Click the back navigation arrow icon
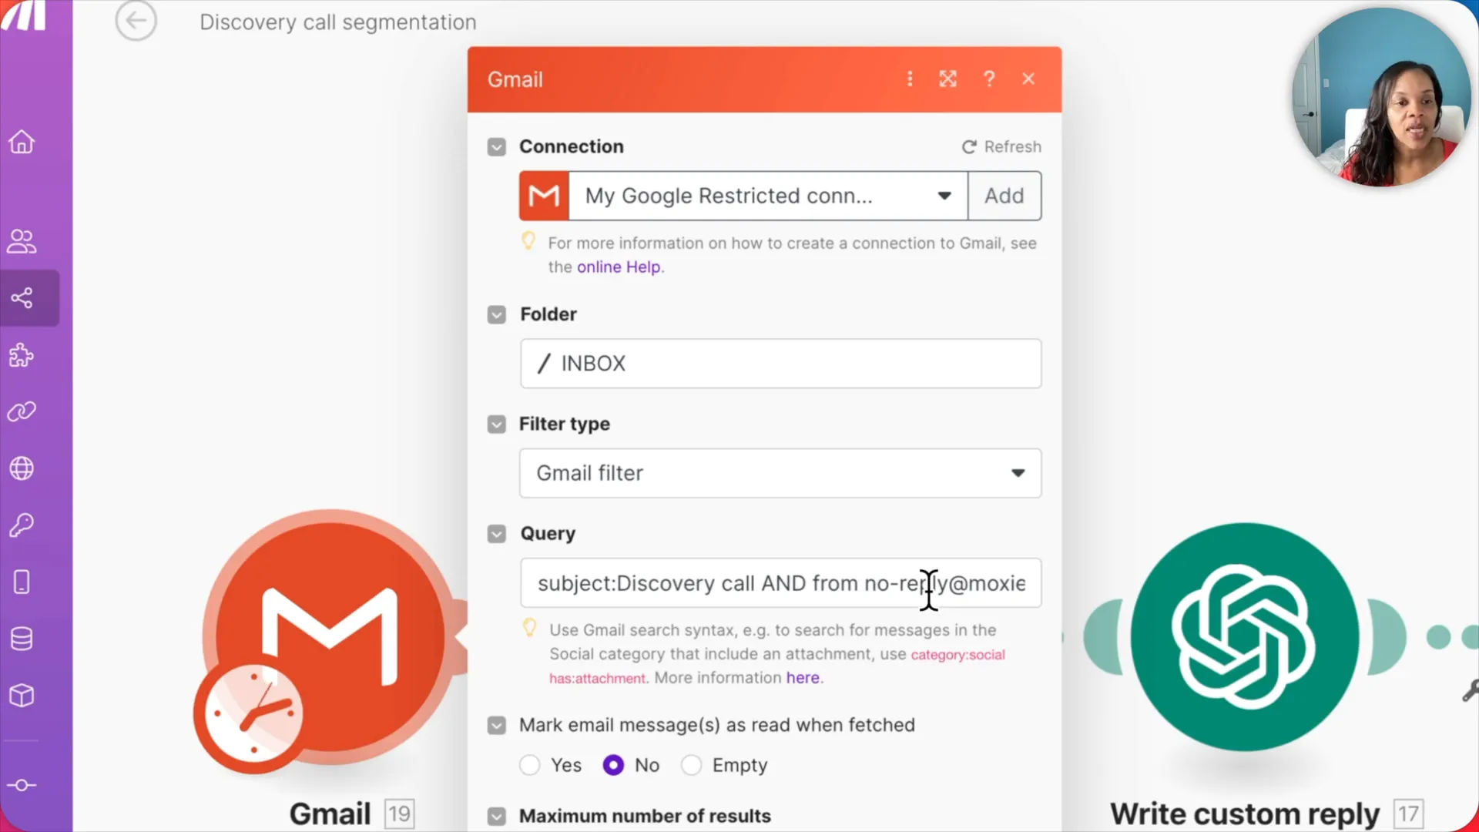1479x832 pixels. (x=135, y=22)
